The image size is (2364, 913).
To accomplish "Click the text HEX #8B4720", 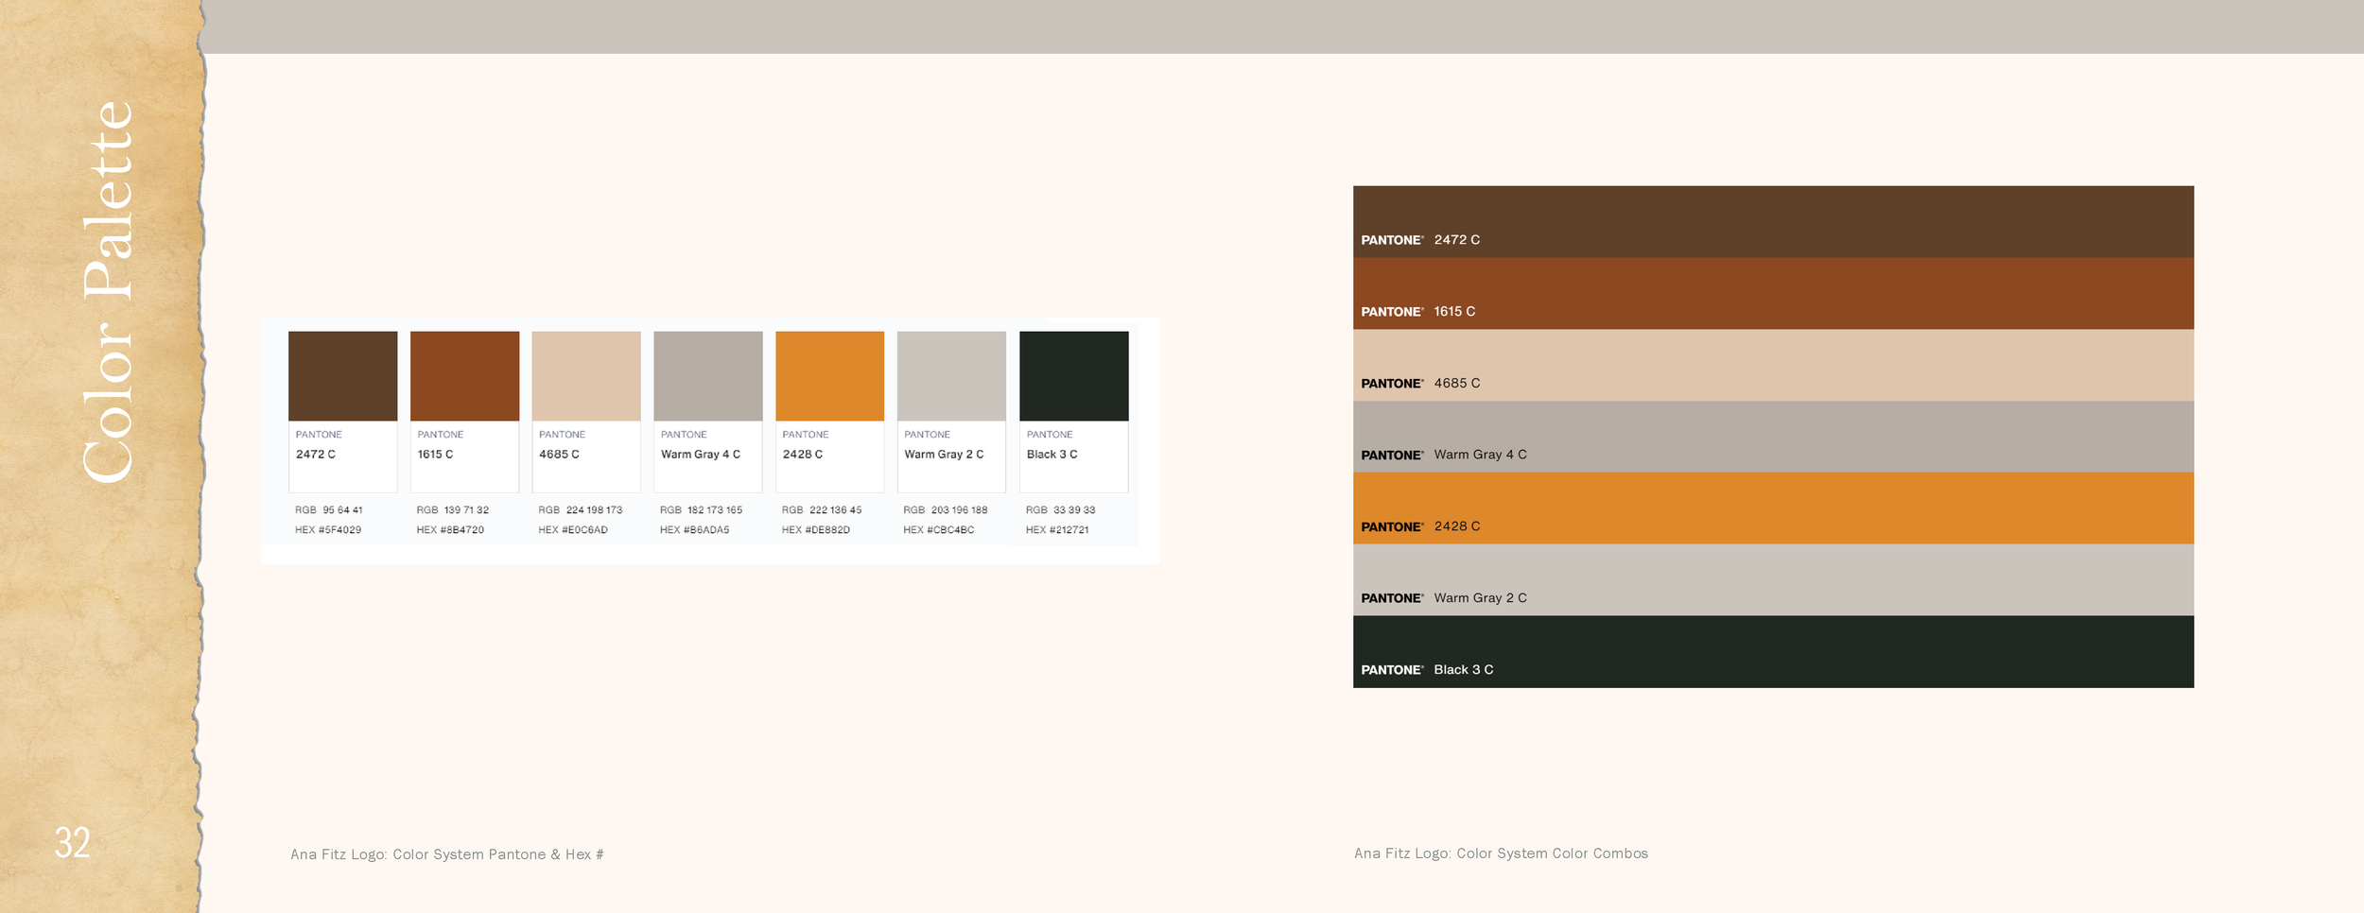I will point(450,530).
